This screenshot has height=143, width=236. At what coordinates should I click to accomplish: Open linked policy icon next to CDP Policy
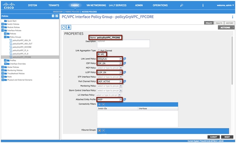[125, 63]
